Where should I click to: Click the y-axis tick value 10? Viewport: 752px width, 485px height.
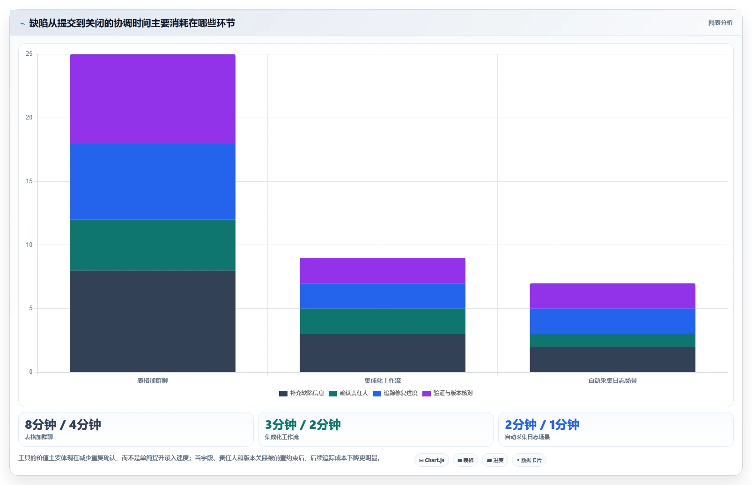pyautogui.click(x=29, y=245)
